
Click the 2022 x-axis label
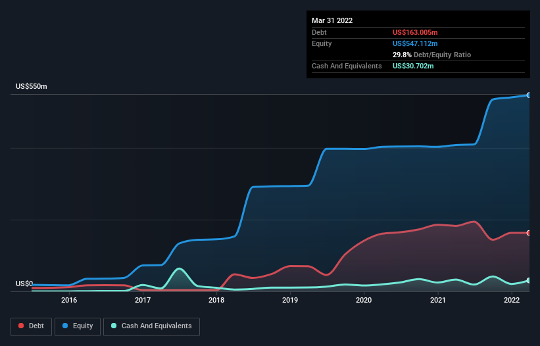click(x=512, y=300)
